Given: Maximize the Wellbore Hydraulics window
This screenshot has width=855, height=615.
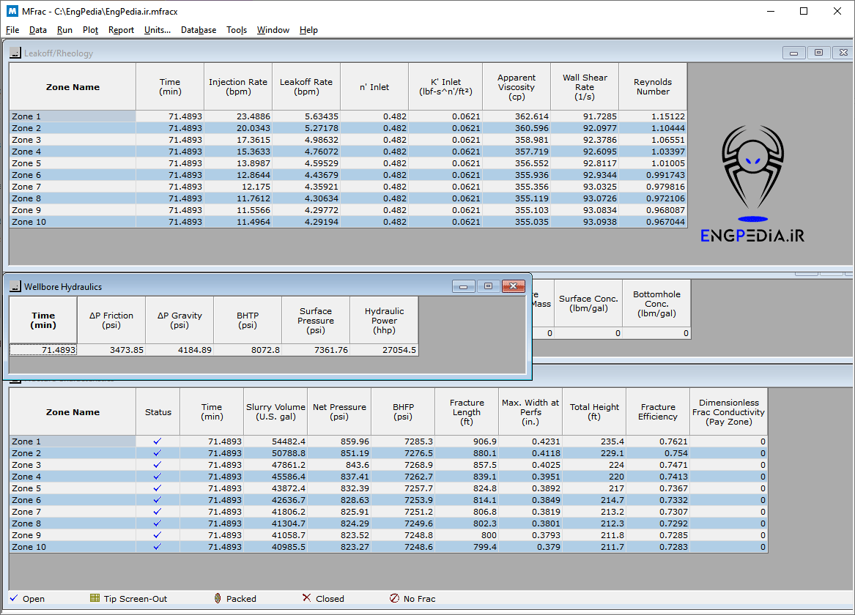Looking at the screenshot, I should (489, 286).
